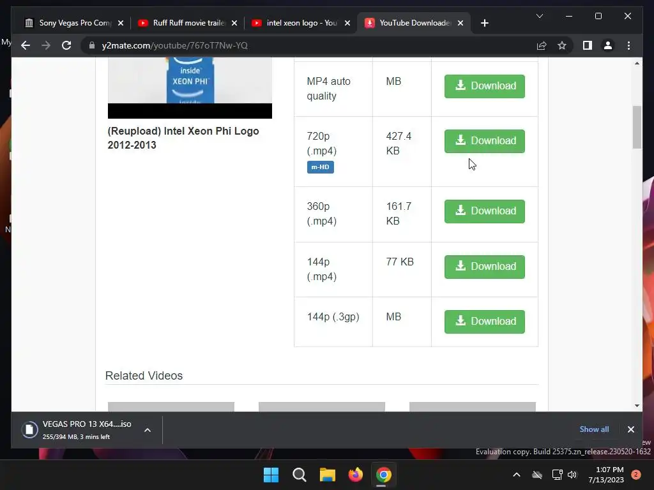Download the 144p 3gp version
This screenshot has height=490, width=654.
point(484,322)
